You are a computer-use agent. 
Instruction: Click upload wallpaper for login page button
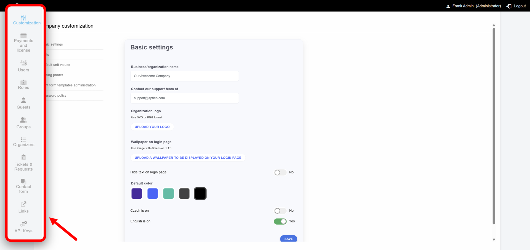tap(188, 158)
